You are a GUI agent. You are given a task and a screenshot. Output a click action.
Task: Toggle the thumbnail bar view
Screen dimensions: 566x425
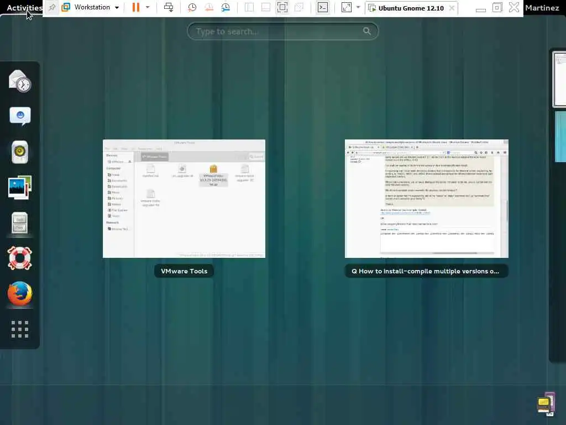(x=266, y=7)
